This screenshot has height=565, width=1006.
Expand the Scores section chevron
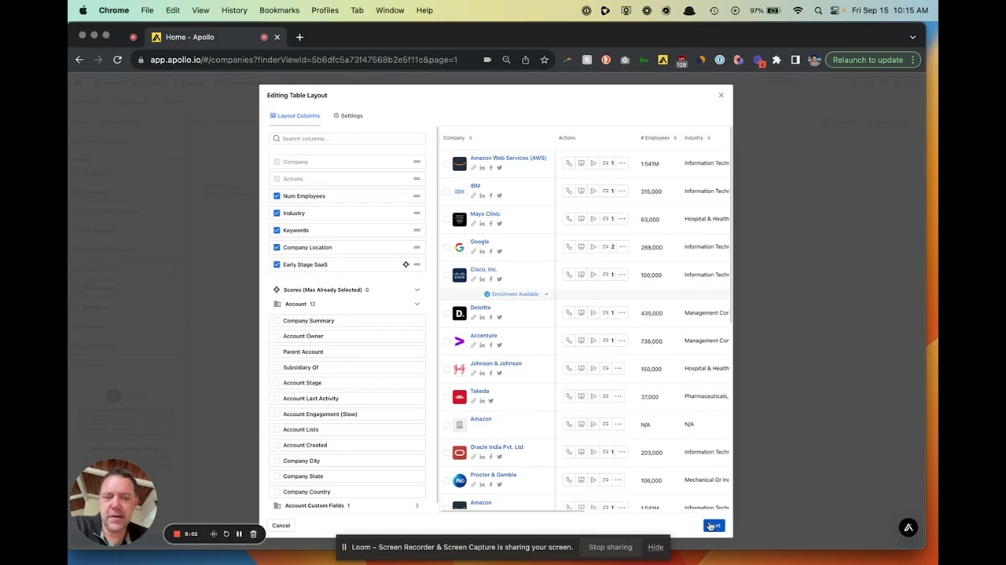coord(417,290)
